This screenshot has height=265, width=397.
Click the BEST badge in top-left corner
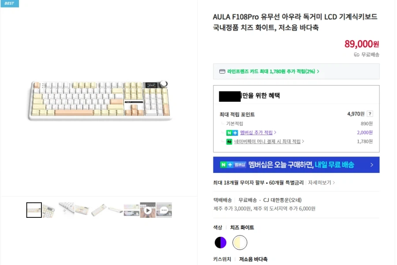9,4
